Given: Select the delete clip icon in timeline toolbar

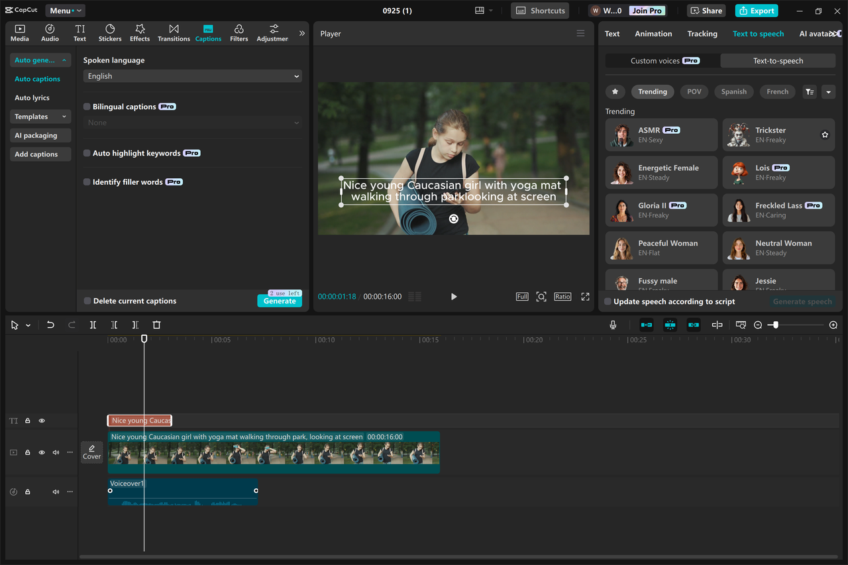Looking at the screenshot, I should [x=156, y=325].
